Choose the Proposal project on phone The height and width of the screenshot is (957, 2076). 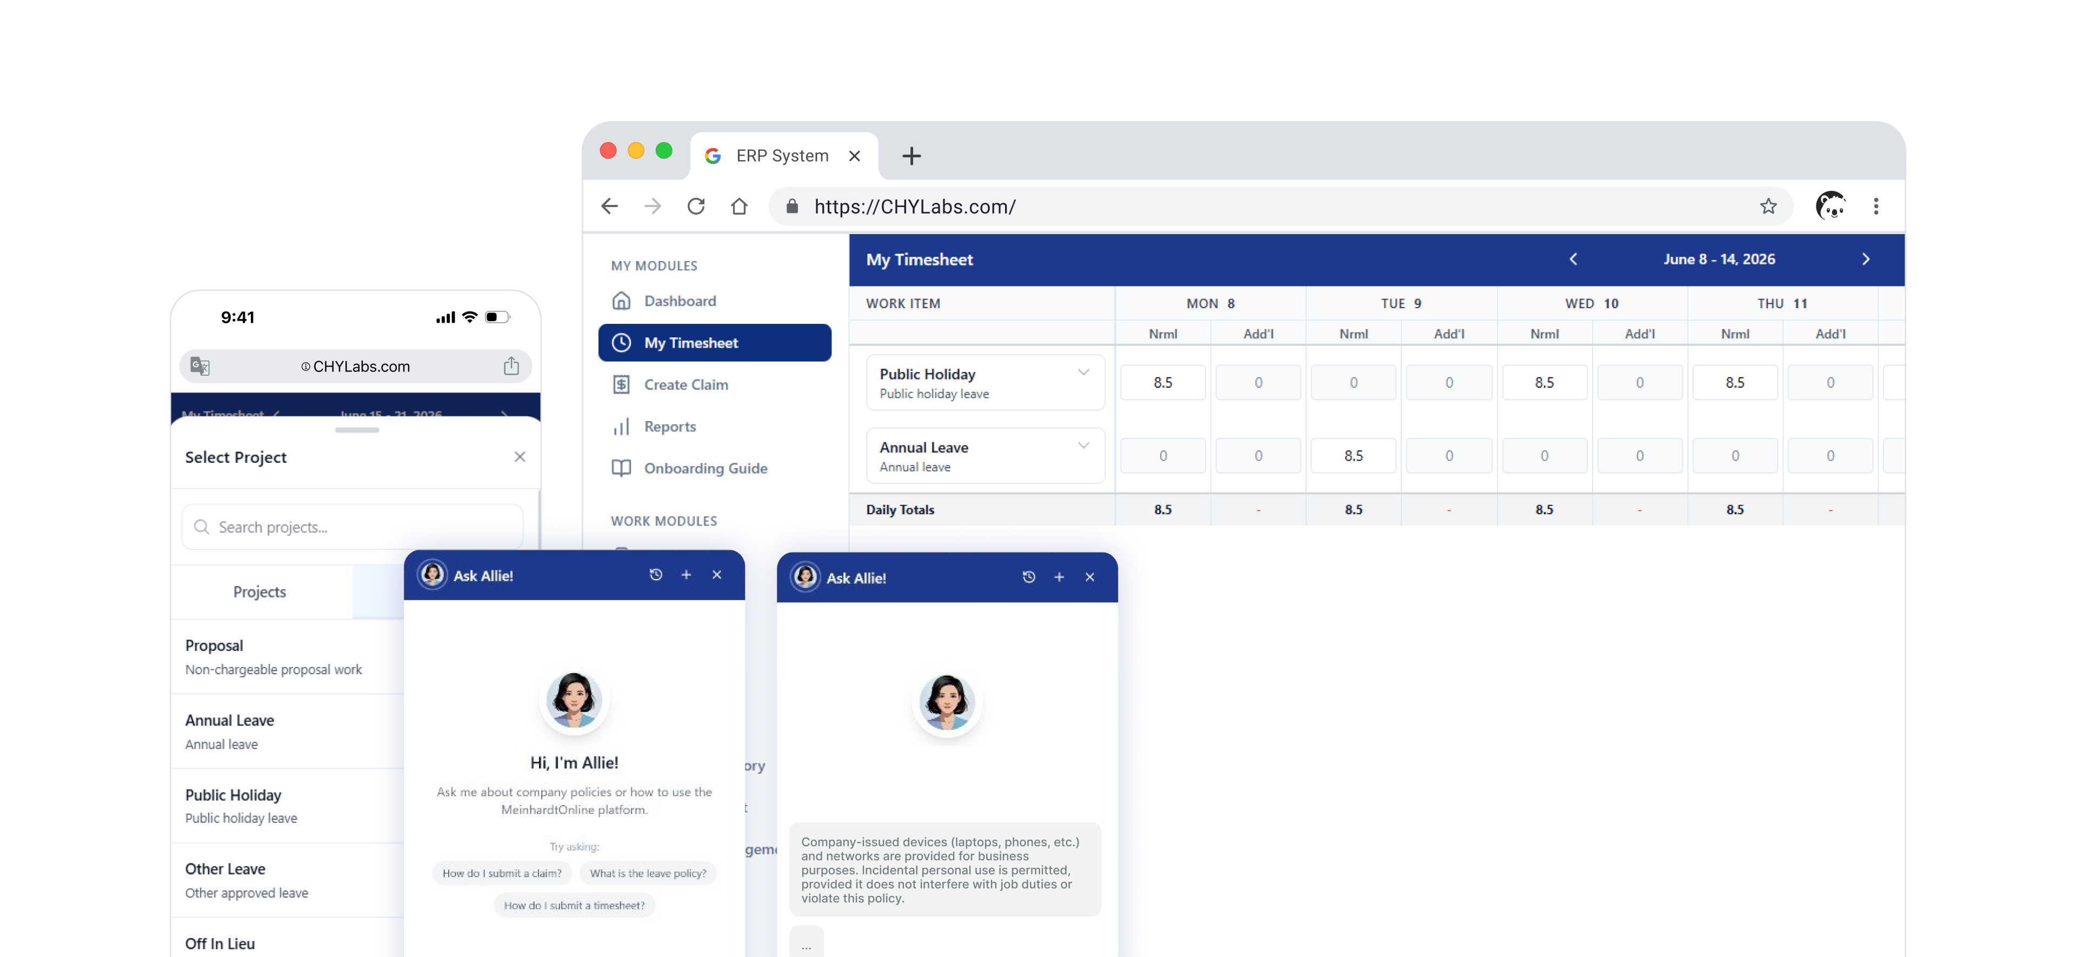[x=288, y=657]
